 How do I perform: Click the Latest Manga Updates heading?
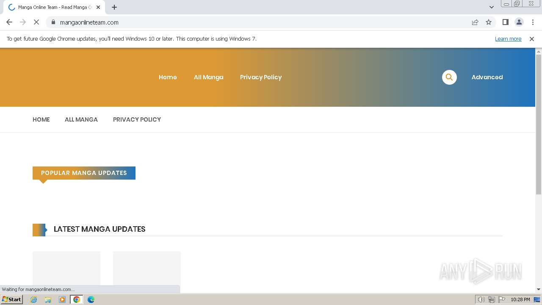click(100, 229)
